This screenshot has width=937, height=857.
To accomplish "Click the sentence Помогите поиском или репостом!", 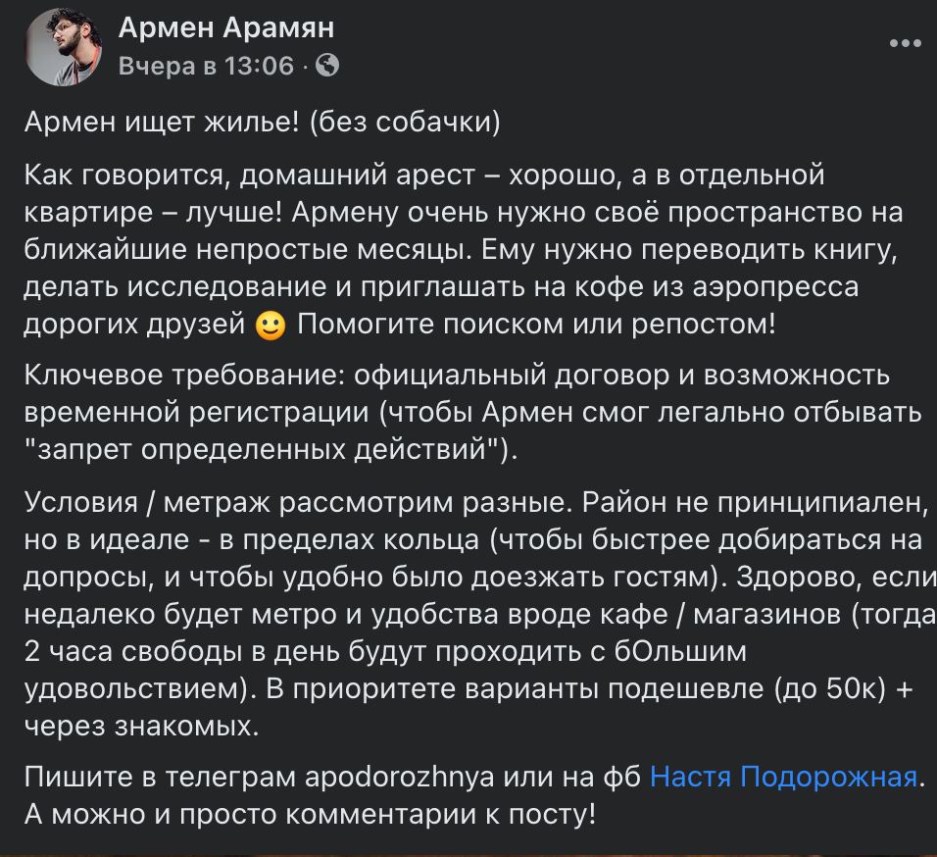I will [537, 325].
